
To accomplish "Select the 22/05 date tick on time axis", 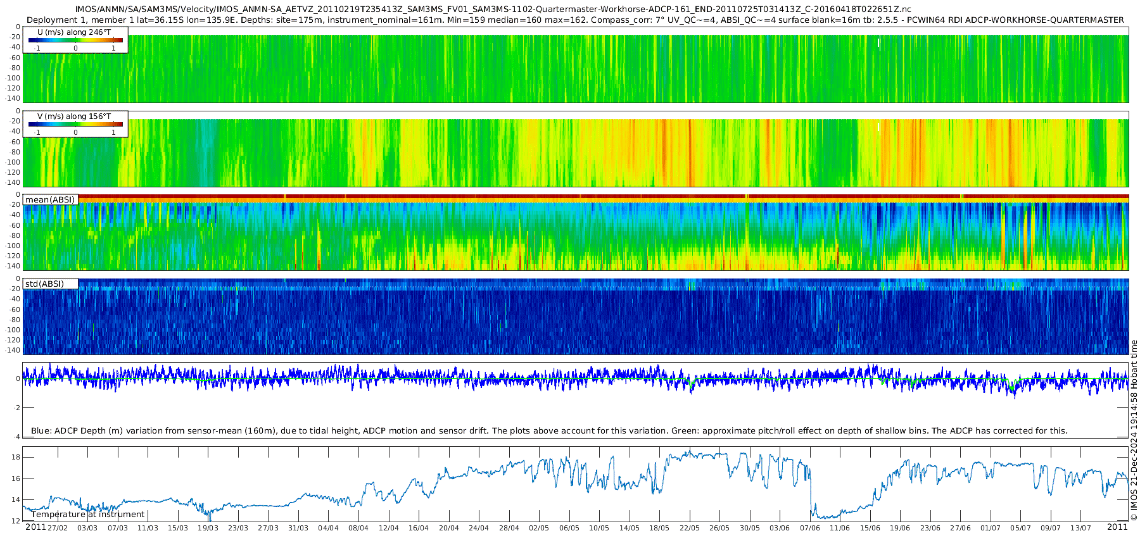I will (x=689, y=528).
